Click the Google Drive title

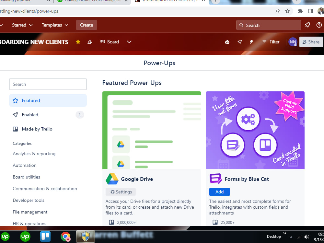(137, 179)
